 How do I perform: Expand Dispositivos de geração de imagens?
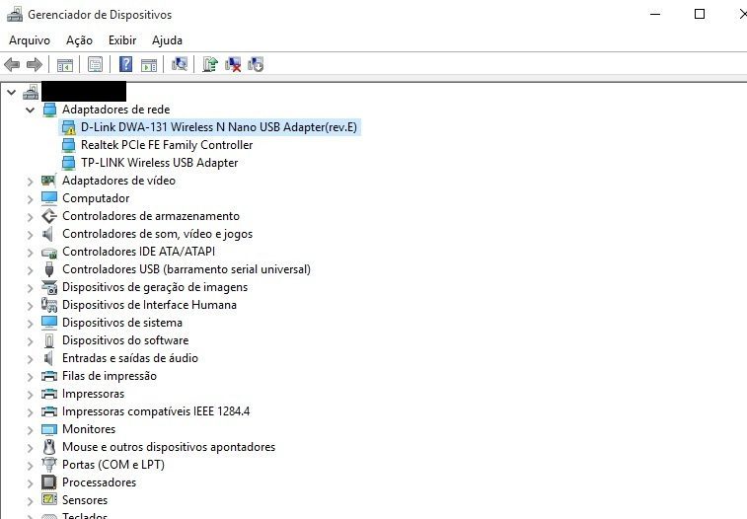tap(30, 288)
